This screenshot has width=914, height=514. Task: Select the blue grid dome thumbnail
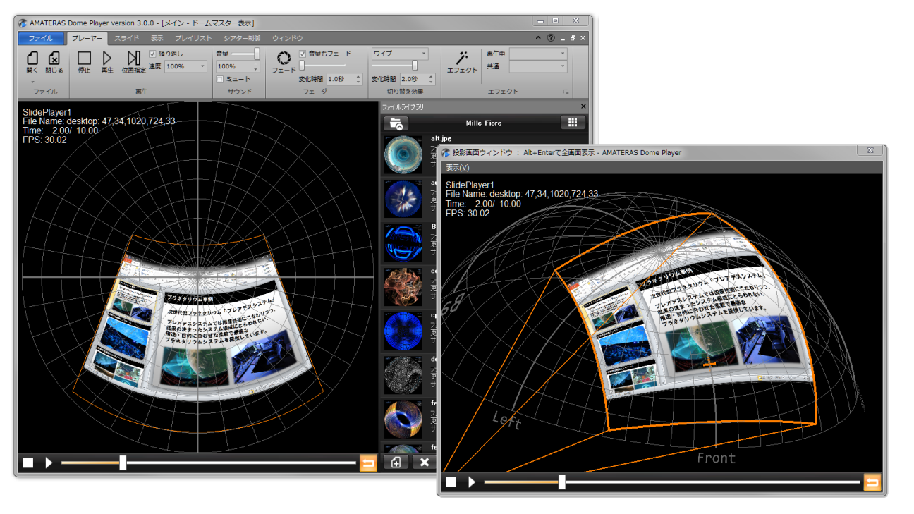pyautogui.click(x=403, y=331)
